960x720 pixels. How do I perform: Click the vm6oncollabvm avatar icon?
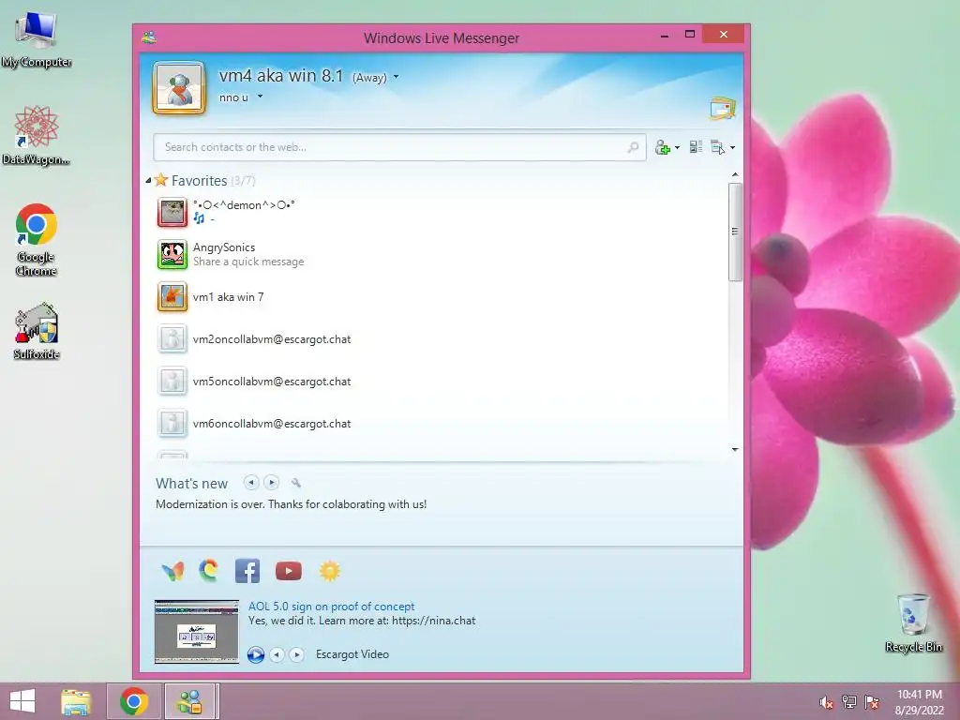click(172, 424)
